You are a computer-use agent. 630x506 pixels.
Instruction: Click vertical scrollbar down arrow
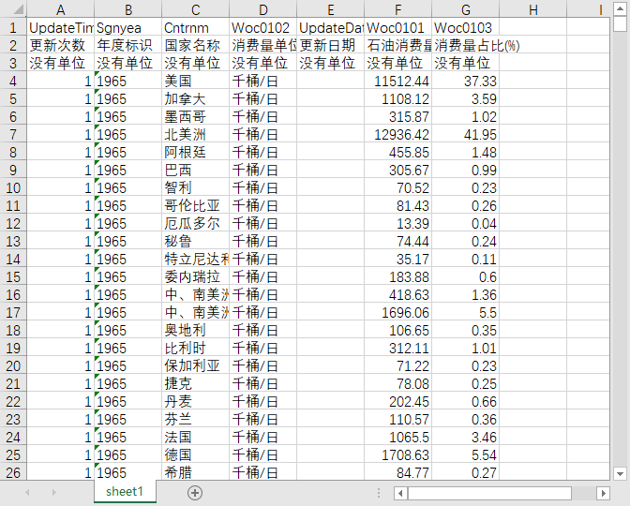pos(620,473)
